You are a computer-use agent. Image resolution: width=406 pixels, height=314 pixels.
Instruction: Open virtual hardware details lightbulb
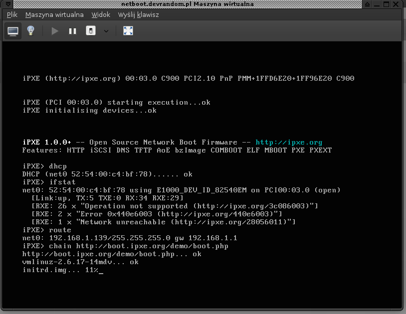pos(30,31)
